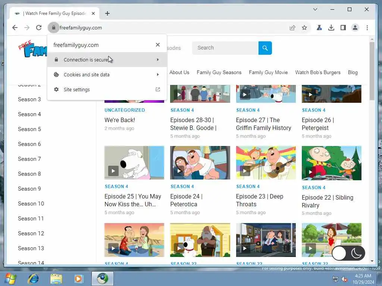
Task: Open Site settings entry
Action: pos(107,89)
